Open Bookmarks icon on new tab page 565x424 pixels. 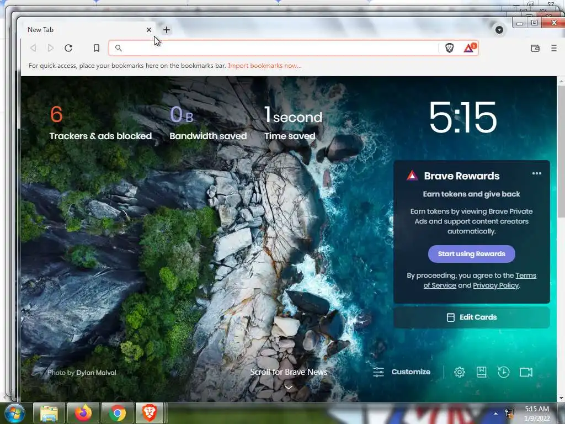click(481, 372)
